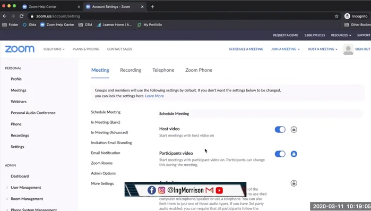
Task: Open the Learner Home bookmark
Action: 114,24
